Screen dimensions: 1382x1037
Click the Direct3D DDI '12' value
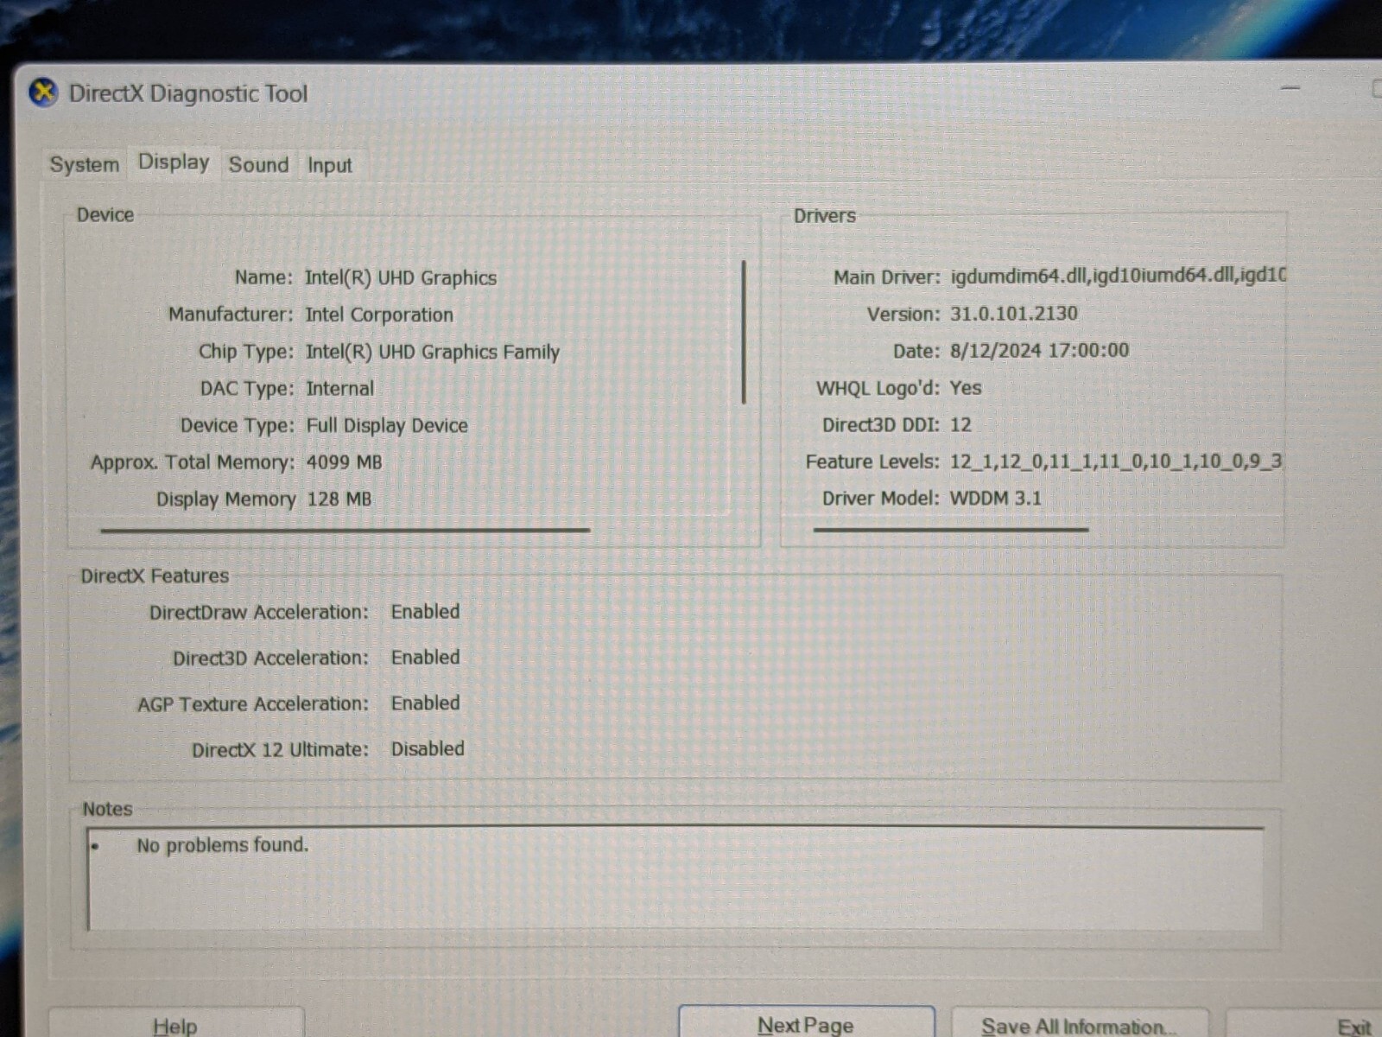click(960, 424)
